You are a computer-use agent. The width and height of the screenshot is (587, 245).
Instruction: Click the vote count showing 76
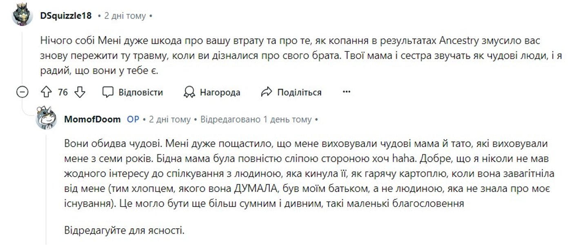pyautogui.click(x=63, y=92)
